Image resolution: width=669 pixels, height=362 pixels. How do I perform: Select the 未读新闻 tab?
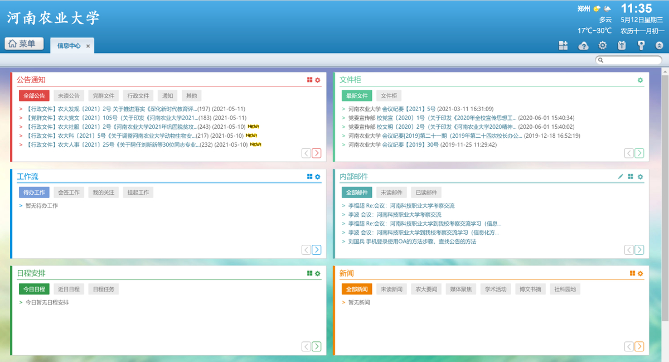pyautogui.click(x=391, y=289)
